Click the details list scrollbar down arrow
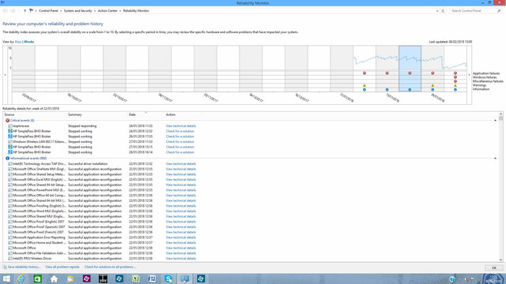Viewport: 506px width, 284px height. click(x=500, y=260)
